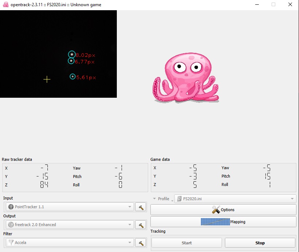Click the raw tracker Pitch value -6
Image resolution: width=299 pixels, height=252 pixels.
(119, 176)
